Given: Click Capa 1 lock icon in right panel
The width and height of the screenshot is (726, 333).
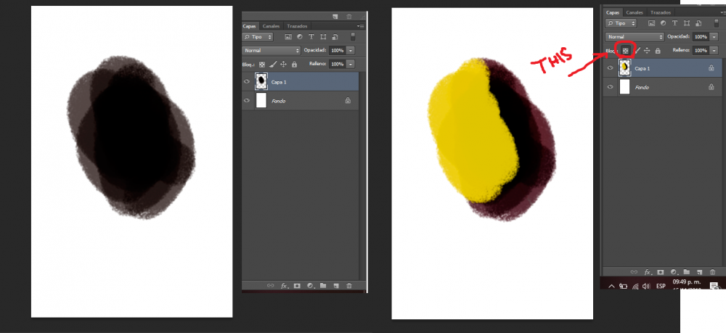Looking at the screenshot, I should click(711, 68).
